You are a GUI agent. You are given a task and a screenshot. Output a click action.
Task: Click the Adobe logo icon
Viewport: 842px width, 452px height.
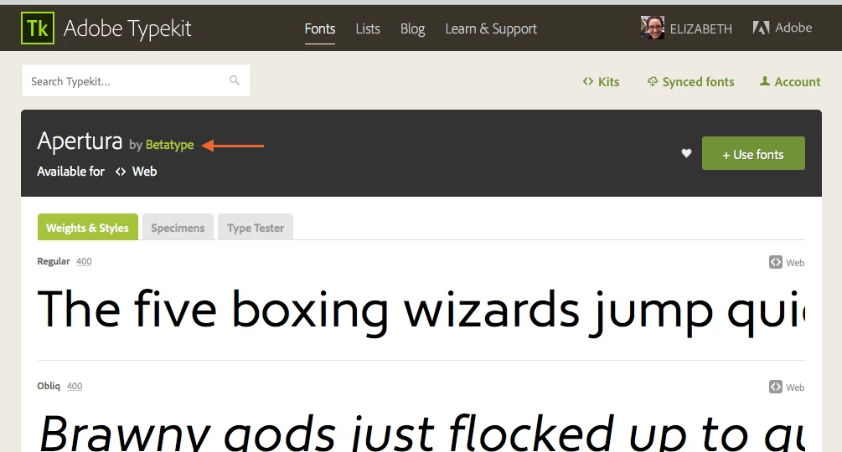point(761,28)
